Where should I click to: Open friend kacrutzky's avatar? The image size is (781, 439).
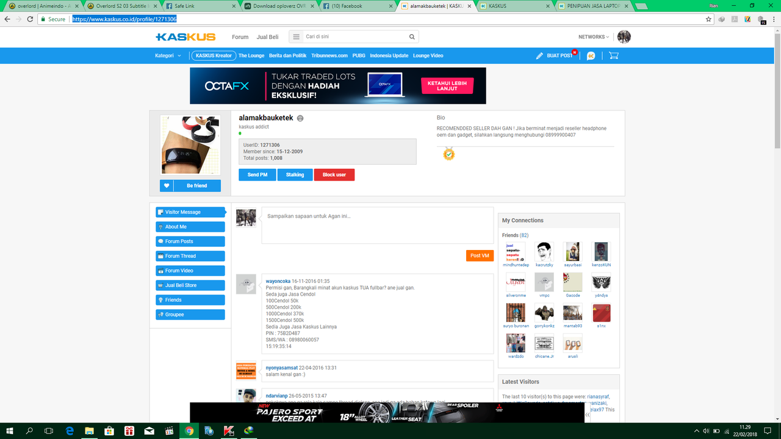tap(544, 251)
